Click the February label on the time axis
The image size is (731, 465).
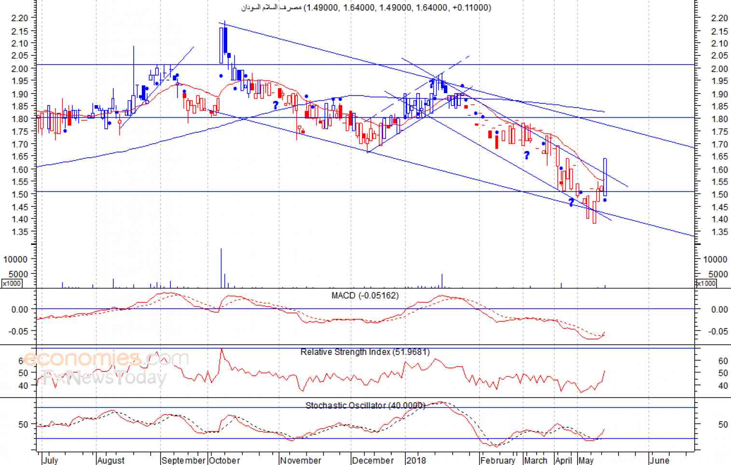tap(498, 460)
